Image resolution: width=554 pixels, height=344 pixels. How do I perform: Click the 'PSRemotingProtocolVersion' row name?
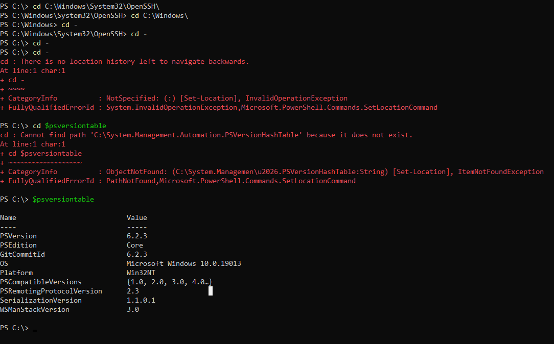click(51, 291)
